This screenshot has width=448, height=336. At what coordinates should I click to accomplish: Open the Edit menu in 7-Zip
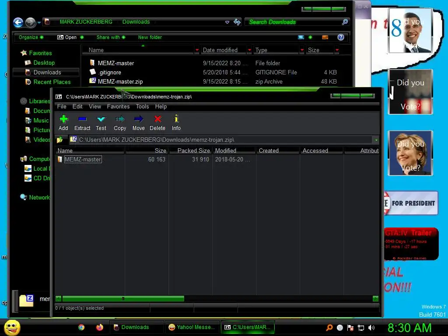point(77,107)
